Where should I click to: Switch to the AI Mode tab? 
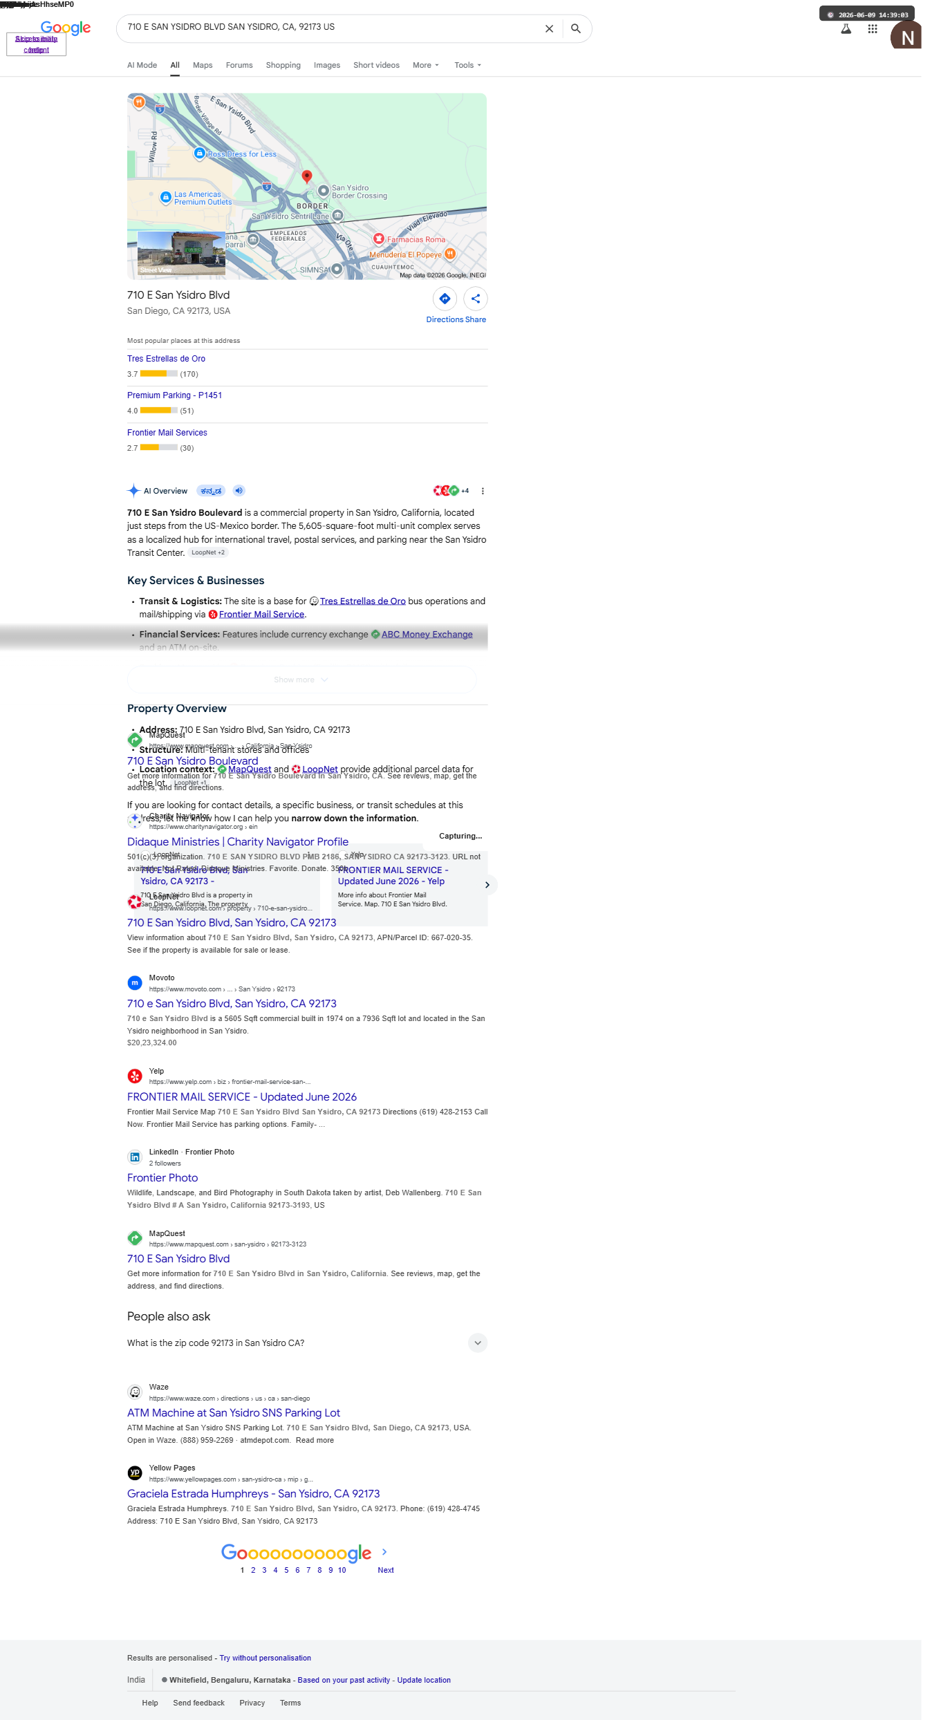pos(142,65)
